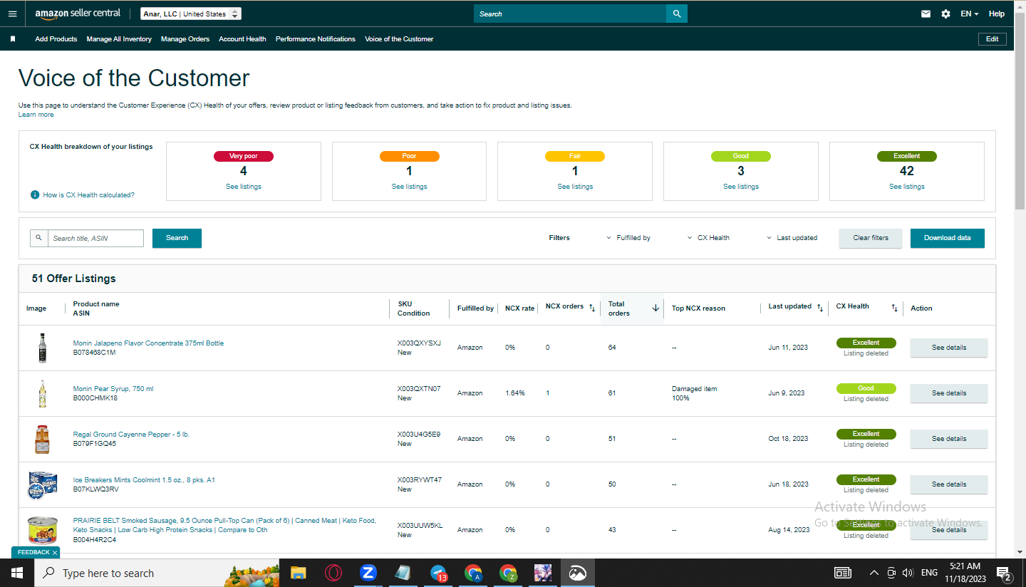Launch Opera browser from the taskbar
The width and height of the screenshot is (1026, 587).
[333, 573]
